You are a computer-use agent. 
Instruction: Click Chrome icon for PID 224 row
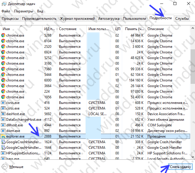tap(3, 91)
